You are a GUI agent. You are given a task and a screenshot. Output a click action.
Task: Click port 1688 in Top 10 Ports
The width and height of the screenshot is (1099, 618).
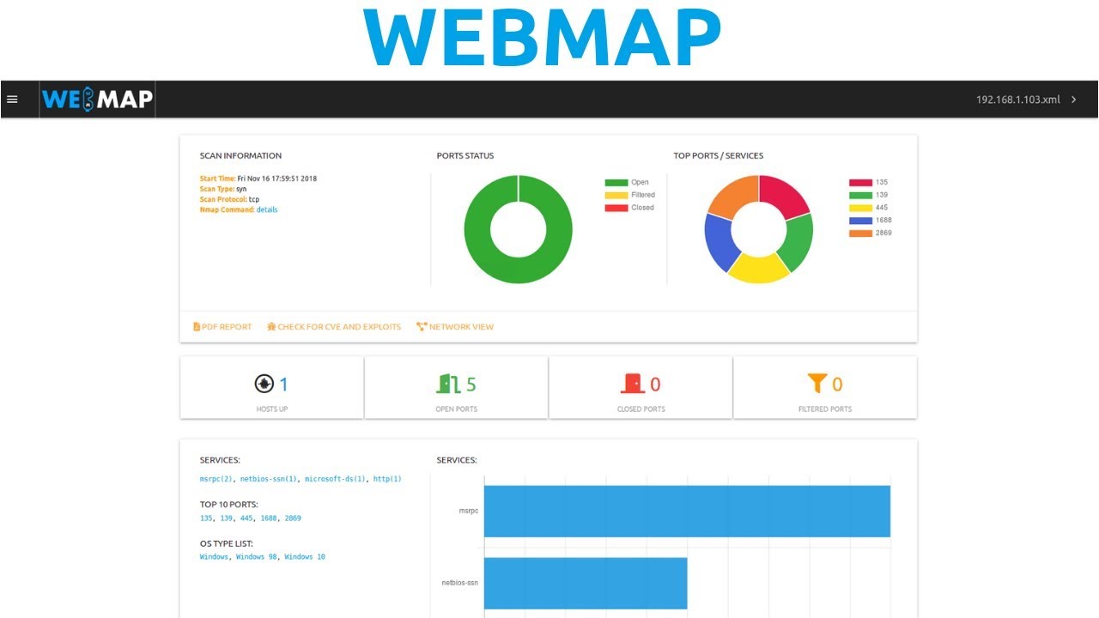(270, 518)
